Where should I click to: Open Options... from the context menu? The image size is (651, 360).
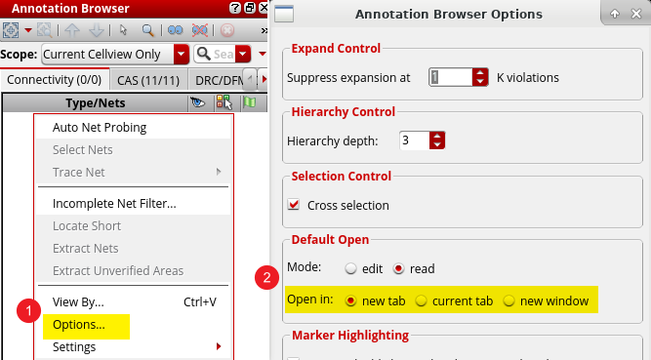134,325
